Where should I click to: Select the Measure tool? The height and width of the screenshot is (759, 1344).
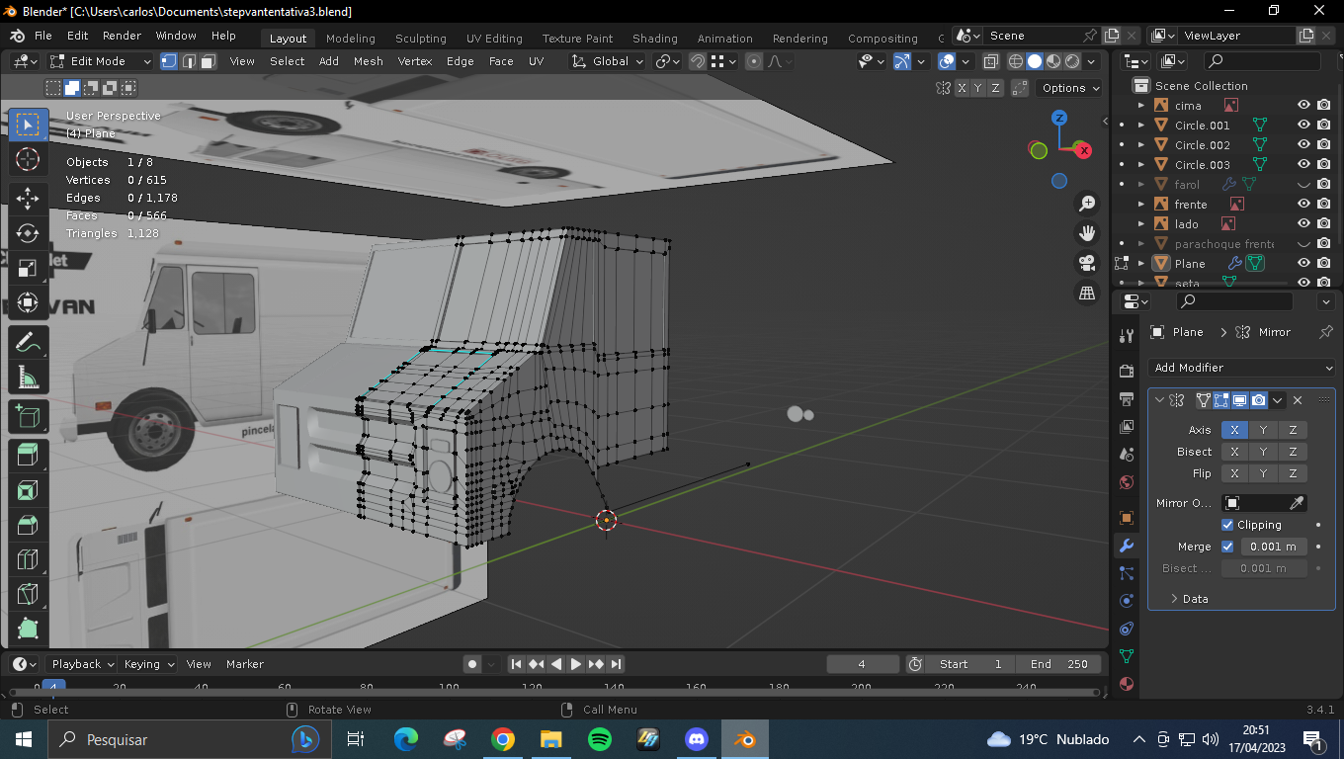[28, 378]
